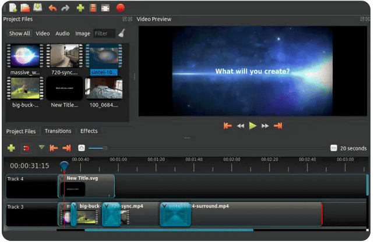The image size is (374, 245).
Task: Create a new project with toolbar icon
Action: tap(13, 8)
